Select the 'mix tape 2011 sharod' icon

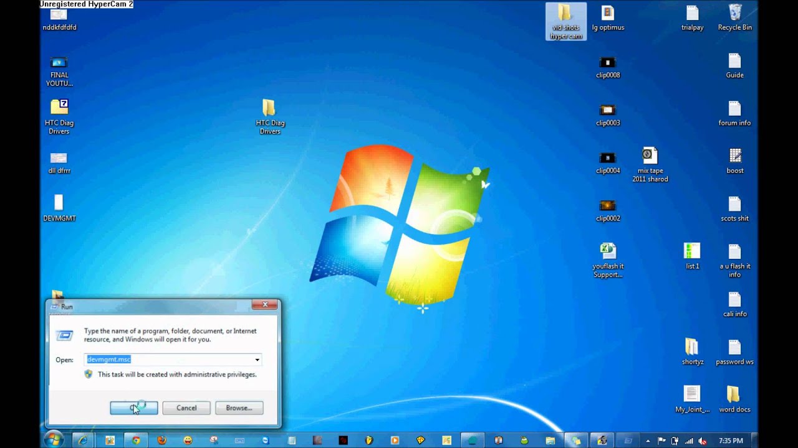(x=650, y=164)
